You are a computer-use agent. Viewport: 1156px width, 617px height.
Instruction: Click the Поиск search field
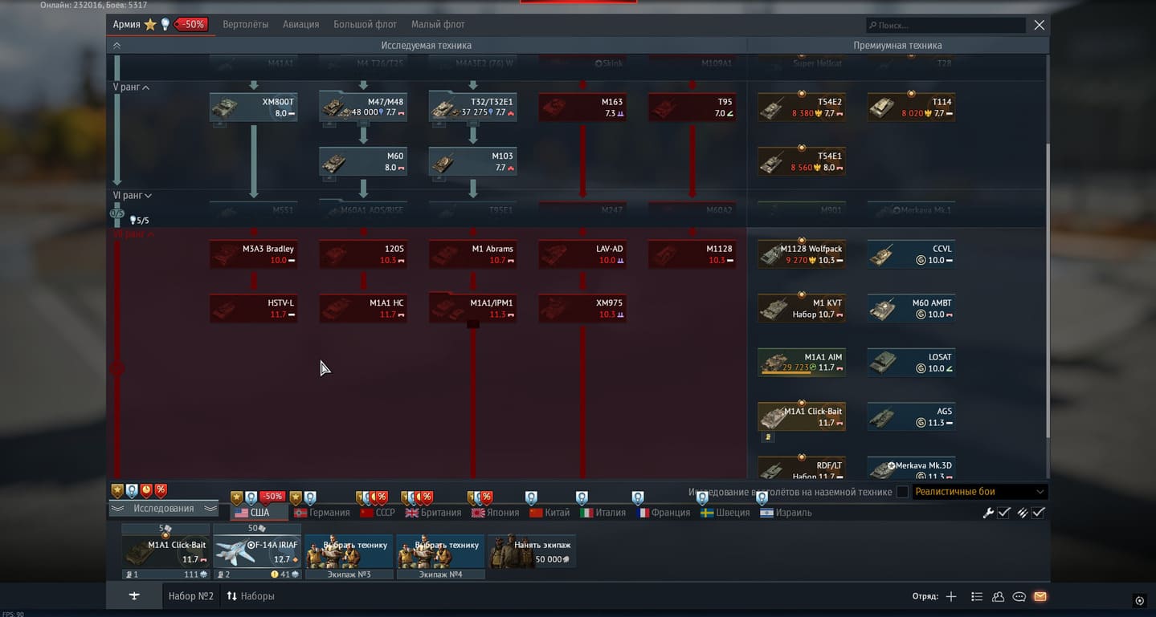(946, 26)
